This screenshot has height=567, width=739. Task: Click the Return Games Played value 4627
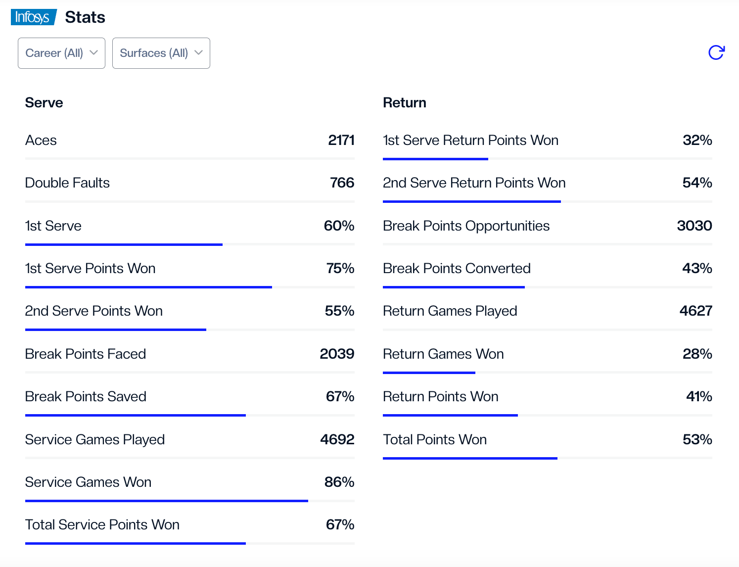[x=695, y=311]
